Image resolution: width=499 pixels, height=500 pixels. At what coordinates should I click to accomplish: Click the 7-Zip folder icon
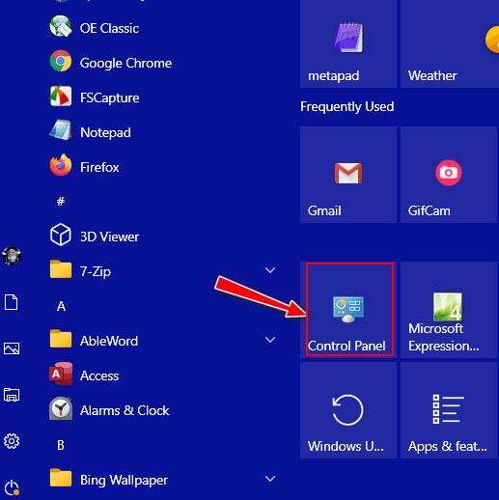[61, 269]
